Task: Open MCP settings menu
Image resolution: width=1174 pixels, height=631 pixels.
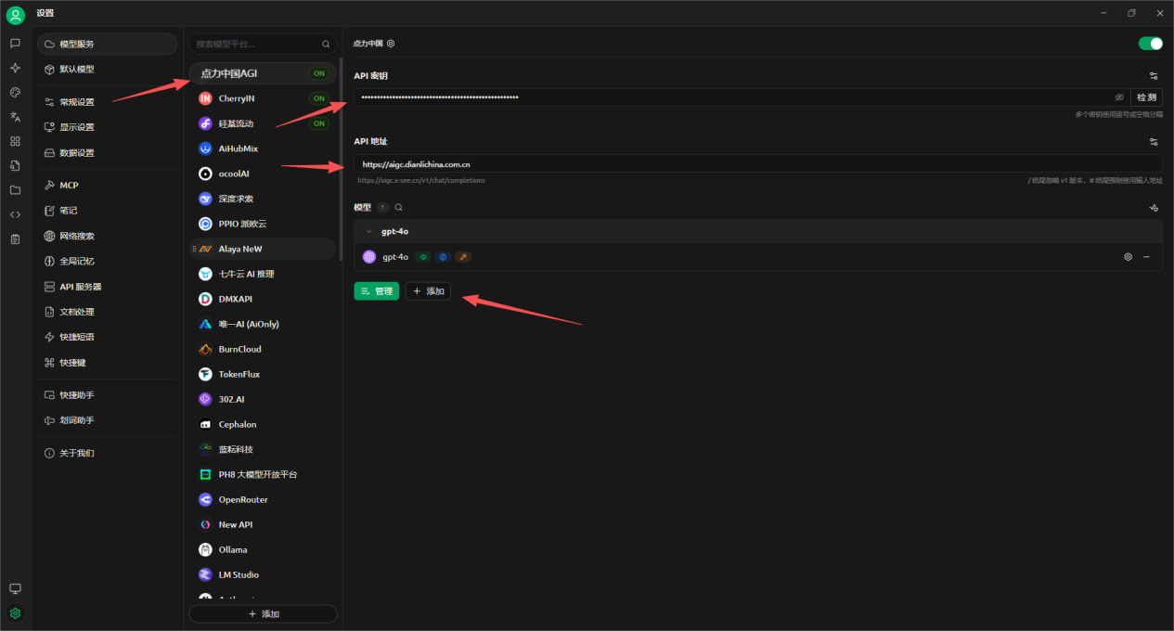Action: point(108,186)
